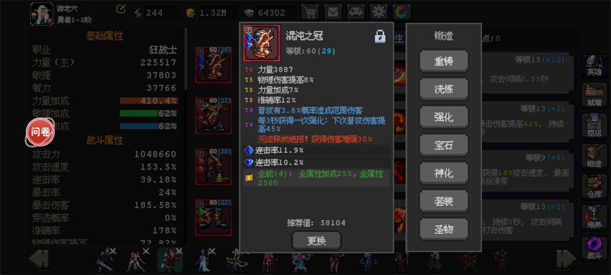Click the 更换 replace button
Image resolution: width=611 pixels, height=275 pixels.
coord(316,240)
